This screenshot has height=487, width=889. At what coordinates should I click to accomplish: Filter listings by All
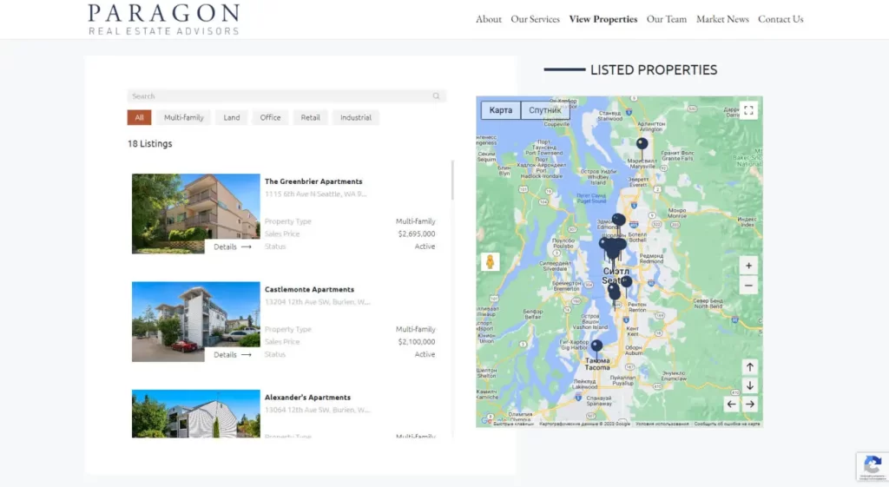139,117
